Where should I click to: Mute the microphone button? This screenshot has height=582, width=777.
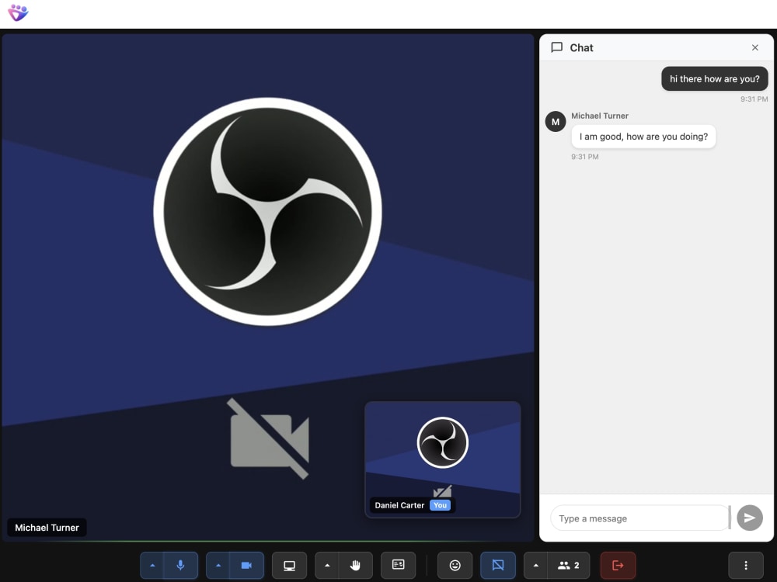coord(181,565)
